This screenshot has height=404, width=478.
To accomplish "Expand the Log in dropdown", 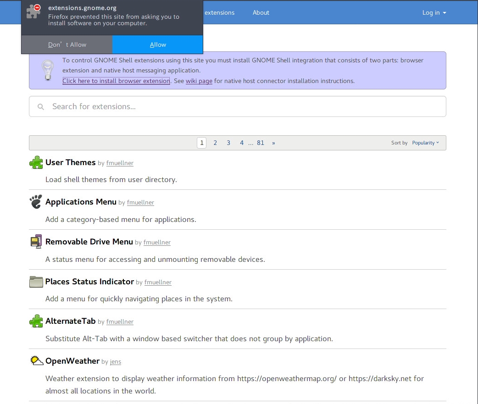I will (x=434, y=12).
